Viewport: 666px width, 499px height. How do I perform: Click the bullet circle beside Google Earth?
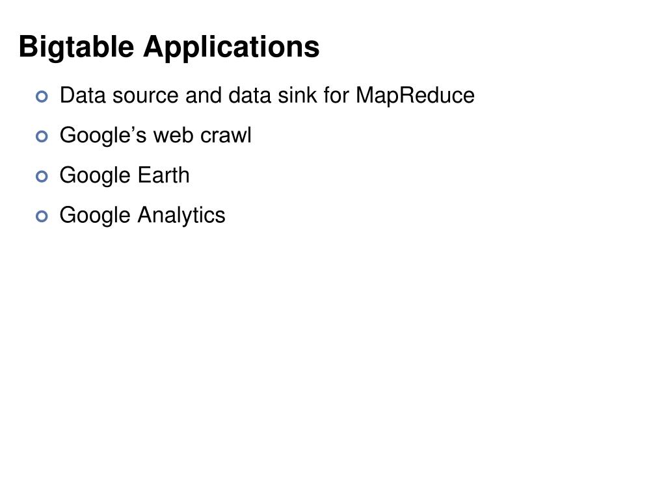tap(42, 177)
